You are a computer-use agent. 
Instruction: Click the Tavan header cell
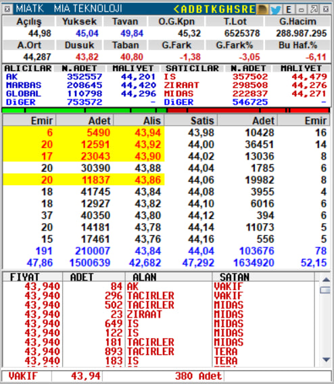tap(125, 22)
